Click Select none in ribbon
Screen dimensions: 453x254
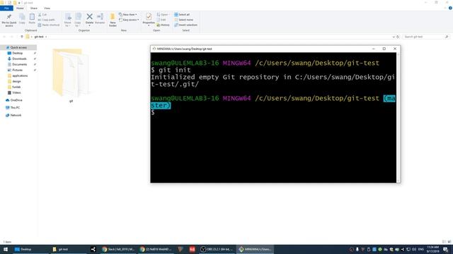(x=183, y=20)
